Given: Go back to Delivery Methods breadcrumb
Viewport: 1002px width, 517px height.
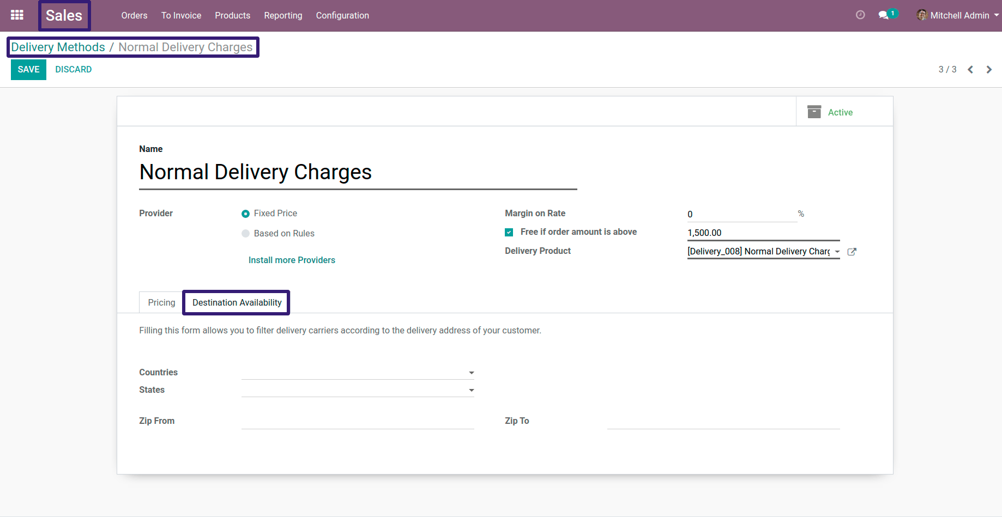Looking at the screenshot, I should [58, 47].
